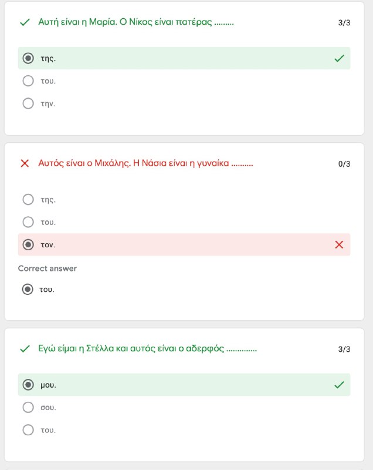Click the green checkmark beside the Μαρία question
Viewport: 373px width, 470px height.
25,22
